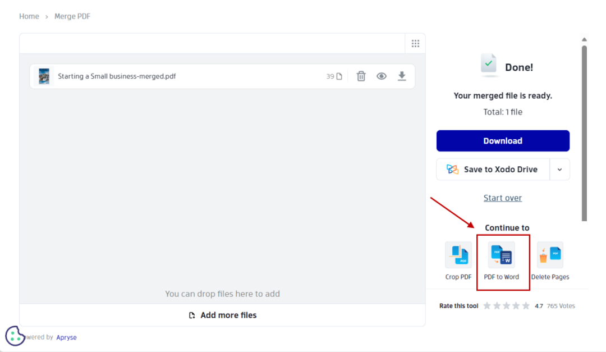
Task: Rate tool with fifth star
Action: click(x=526, y=306)
